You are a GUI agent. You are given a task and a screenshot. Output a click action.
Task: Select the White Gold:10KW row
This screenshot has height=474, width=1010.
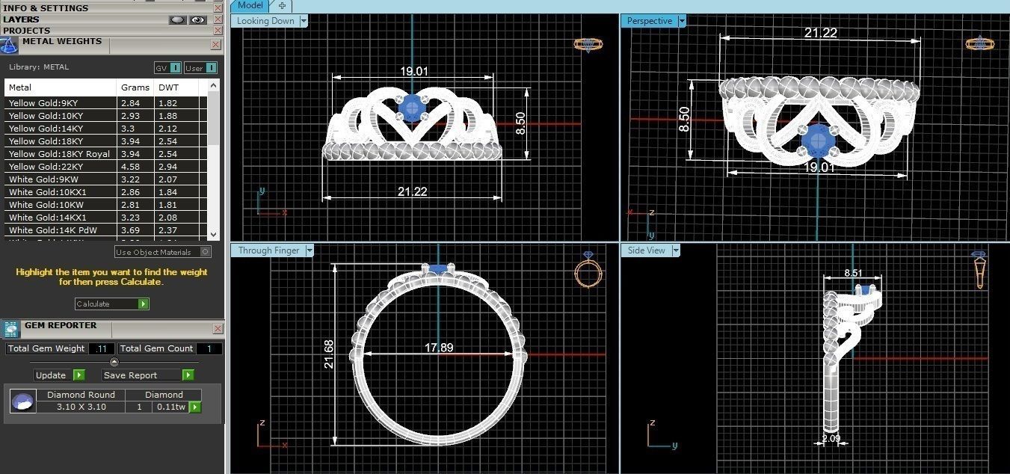[x=106, y=205]
